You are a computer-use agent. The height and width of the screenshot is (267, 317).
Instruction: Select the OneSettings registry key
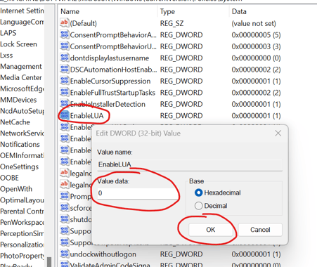click(x=20, y=167)
